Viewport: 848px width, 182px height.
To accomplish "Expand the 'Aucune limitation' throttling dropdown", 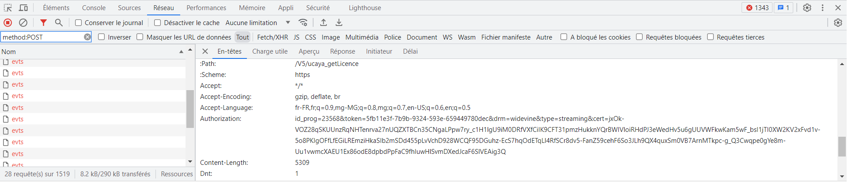I will click(x=257, y=23).
